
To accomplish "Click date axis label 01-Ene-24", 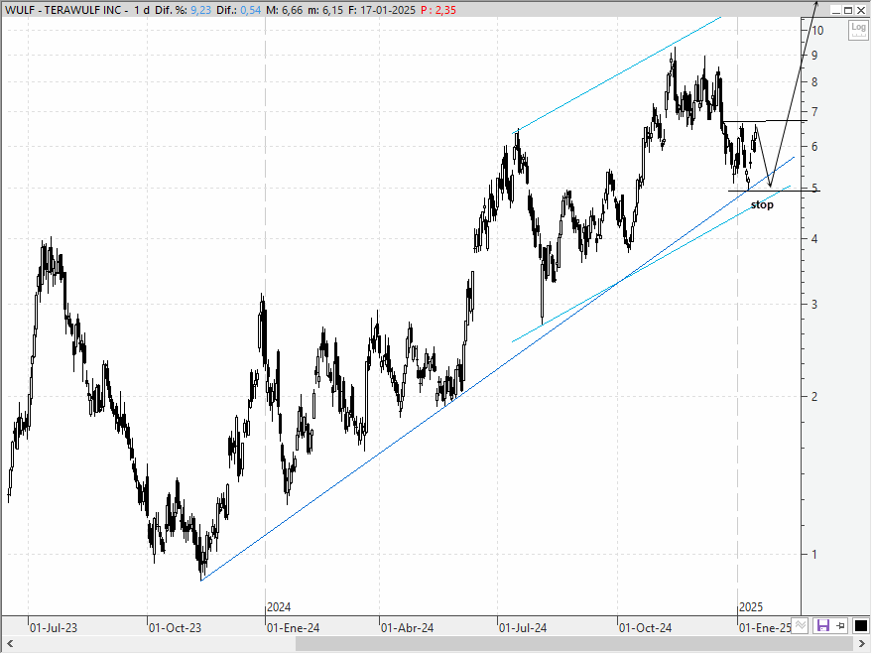I will coord(293,628).
